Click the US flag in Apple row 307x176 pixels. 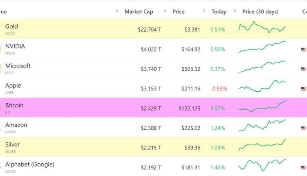pyautogui.click(x=303, y=89)
